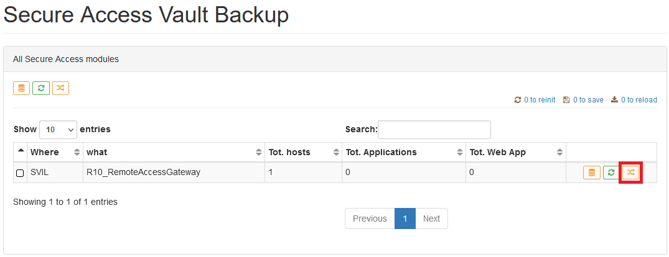
Task: Tick the checkbox for the SVIL row
Action: pos(20,173)
